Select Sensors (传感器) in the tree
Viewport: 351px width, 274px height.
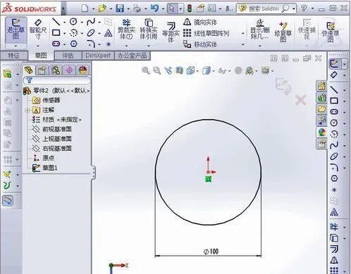click(47, 100)
